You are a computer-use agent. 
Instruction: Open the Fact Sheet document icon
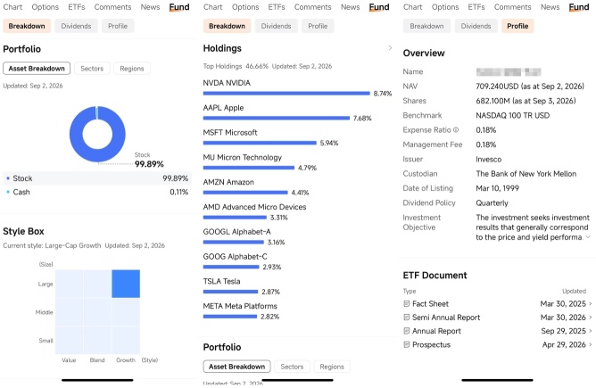point(406,303)
